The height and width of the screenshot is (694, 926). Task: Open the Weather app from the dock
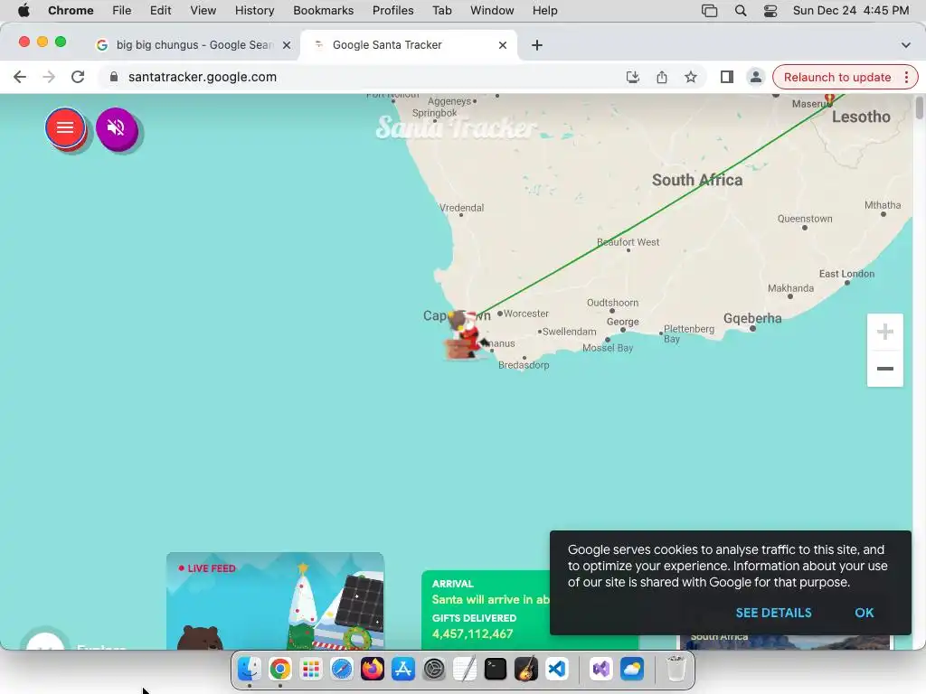pos(632,670)
